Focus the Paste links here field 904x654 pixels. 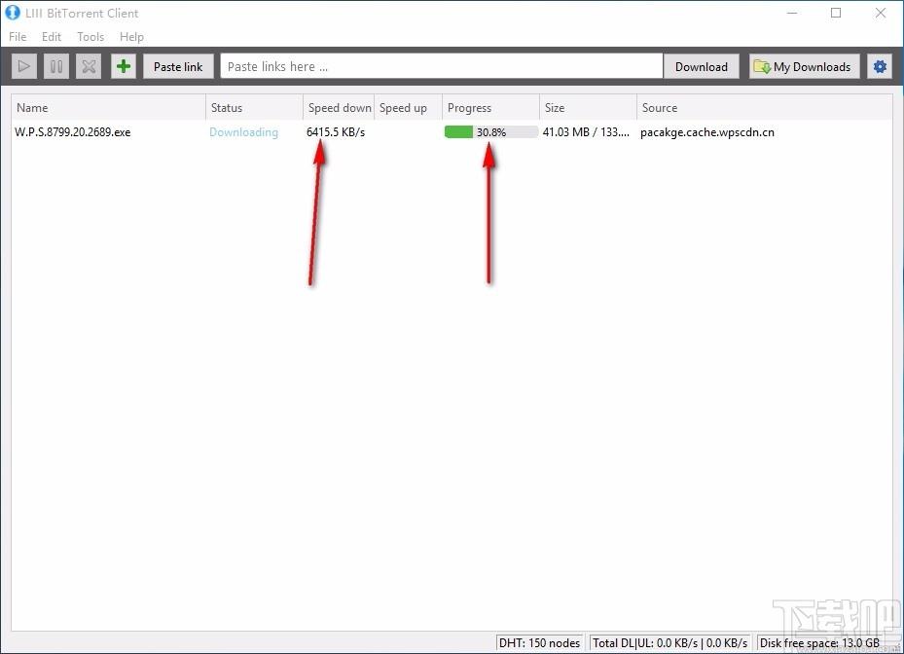442,66
